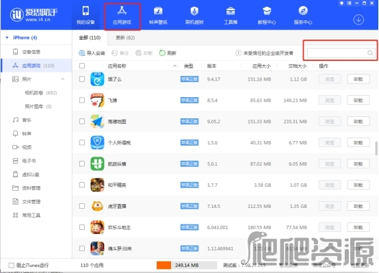Click the 卸载 toolbar icon

[138, 53]
